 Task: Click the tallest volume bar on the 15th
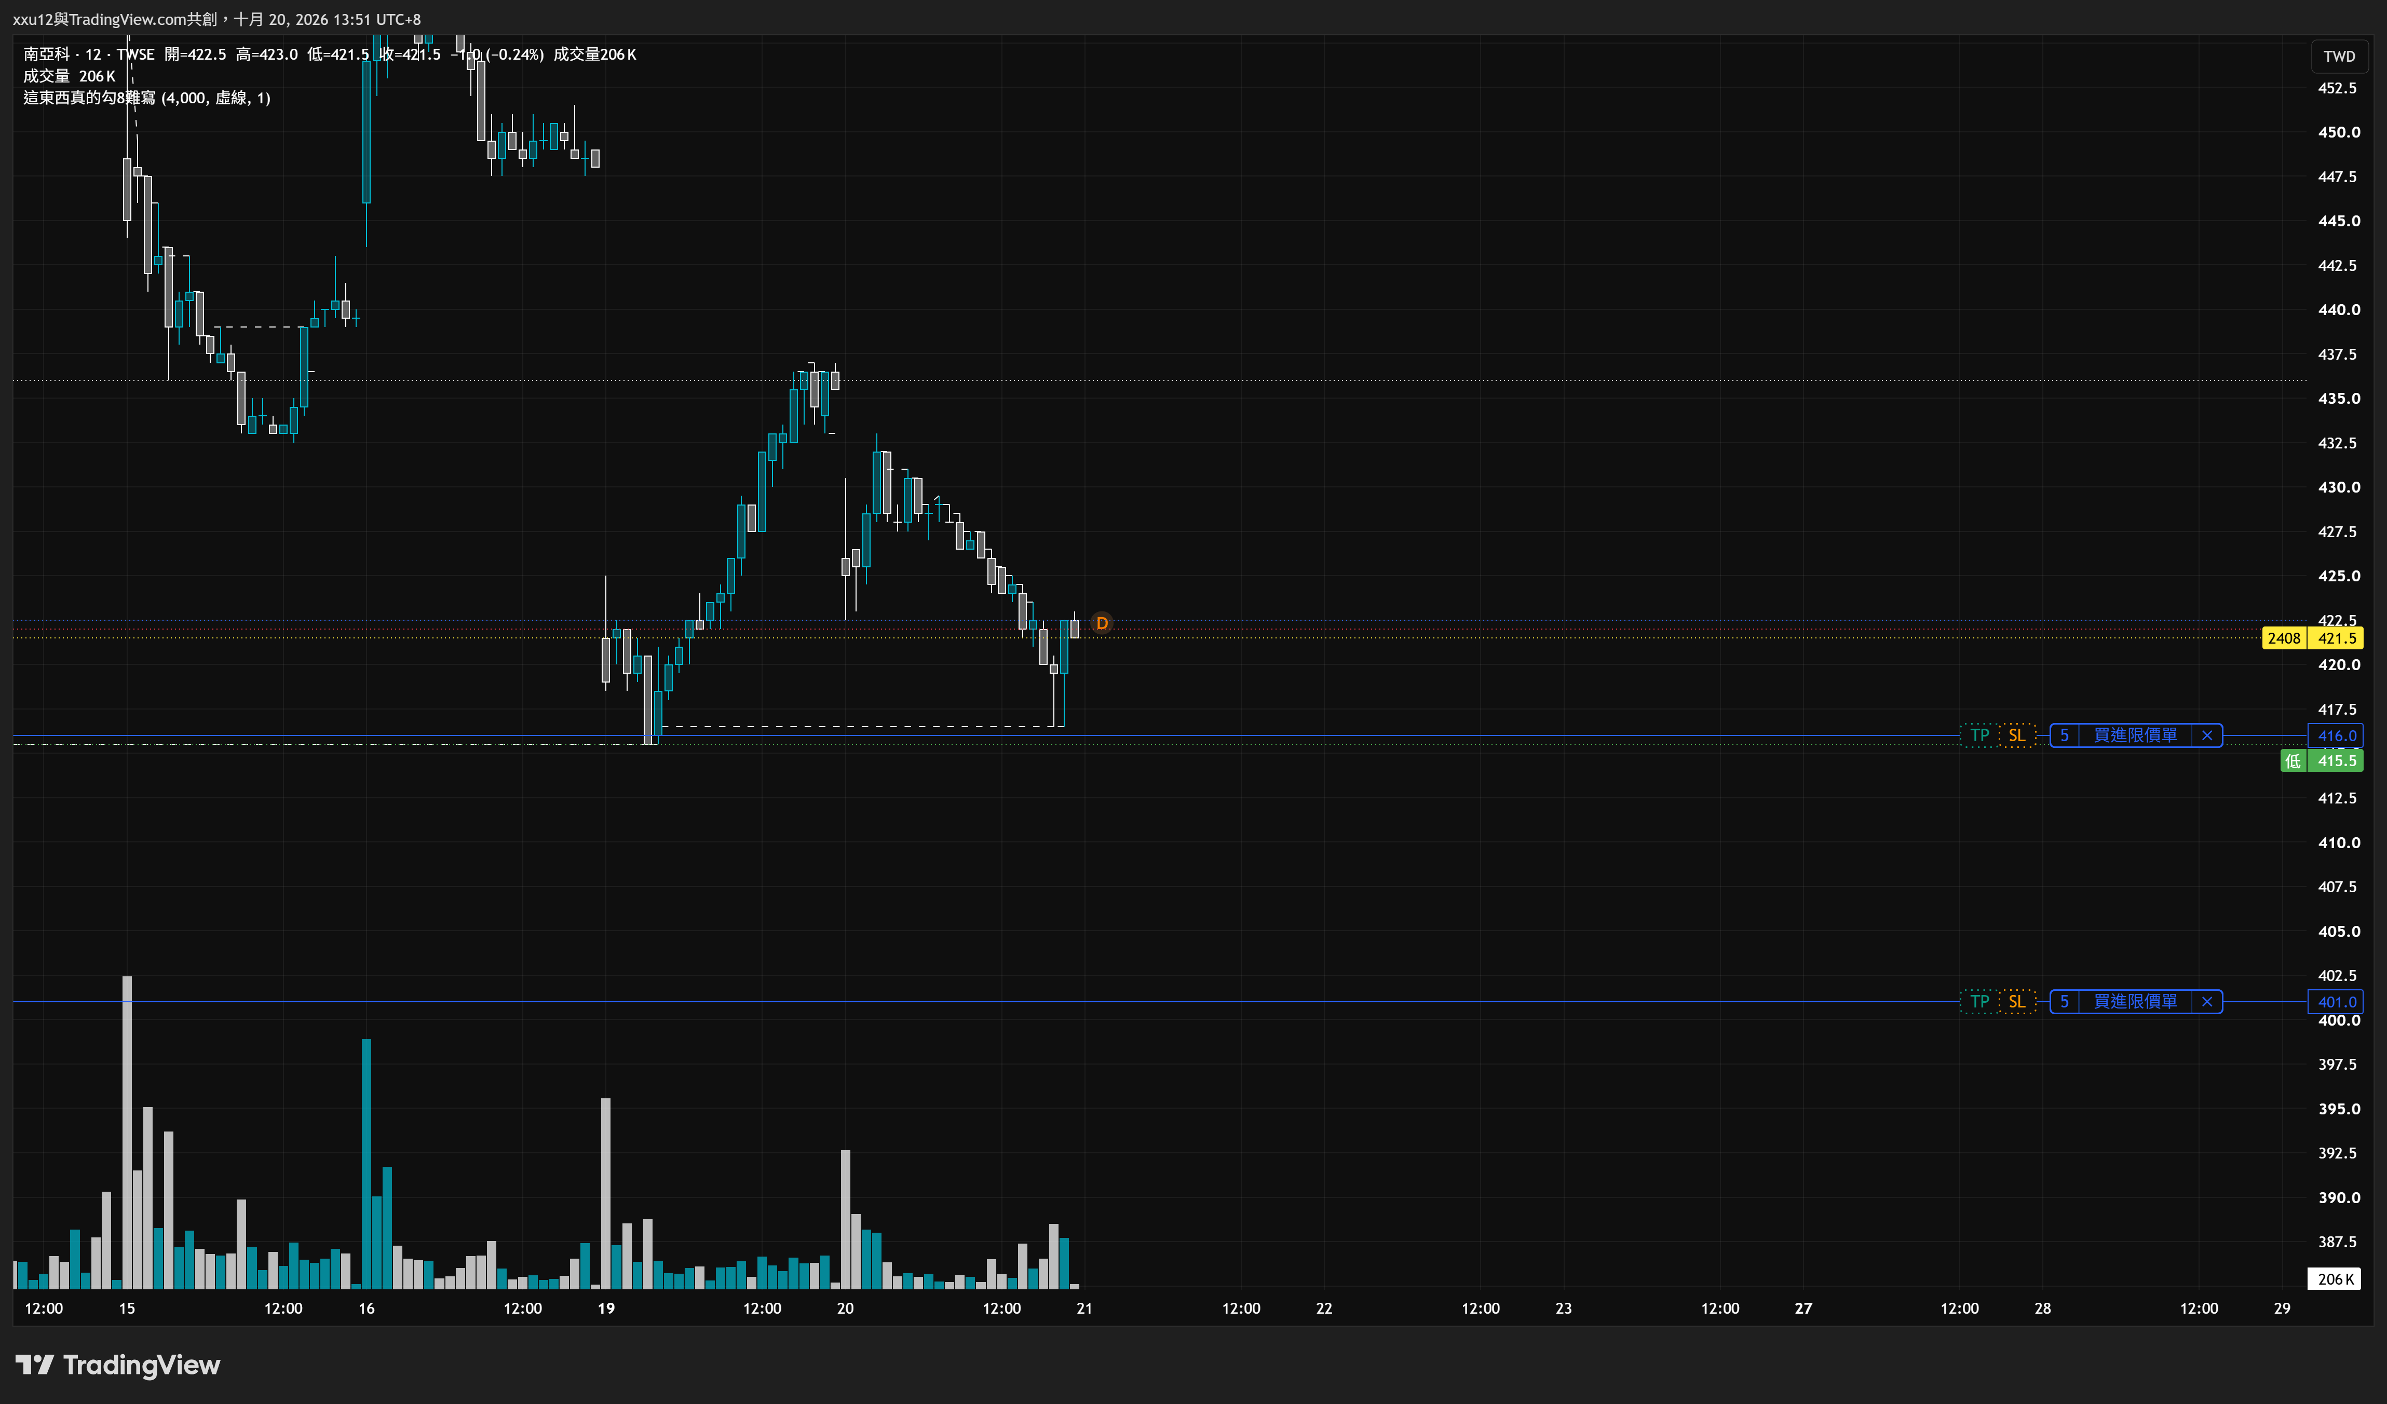click(127, 1133)
